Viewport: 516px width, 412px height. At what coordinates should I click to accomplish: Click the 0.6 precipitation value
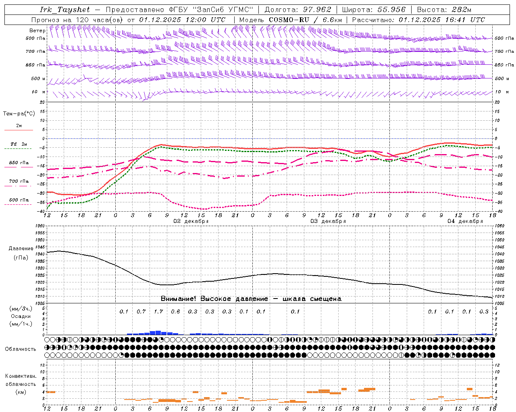pyautogui.click(x=175, y=311)
